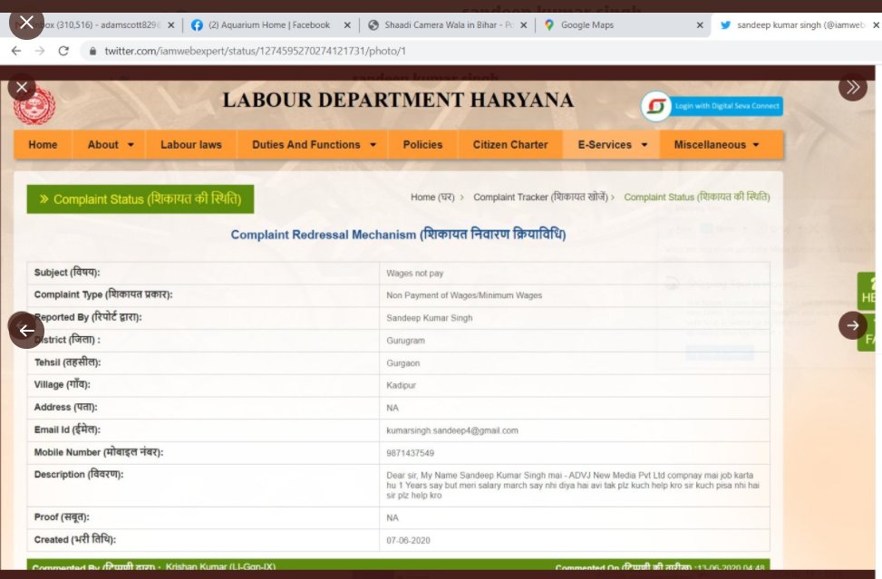The height and width of the screenshot is (579, 882).
Task: Click the green HELP side tab
Action: coord(867,291)
